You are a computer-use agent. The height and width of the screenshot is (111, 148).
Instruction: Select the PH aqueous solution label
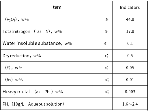[33, 104]
